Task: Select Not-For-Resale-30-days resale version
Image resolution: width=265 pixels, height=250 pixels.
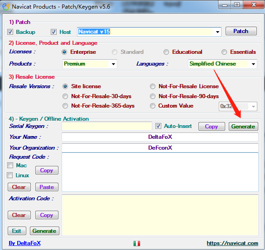Action: coord(65,96)
